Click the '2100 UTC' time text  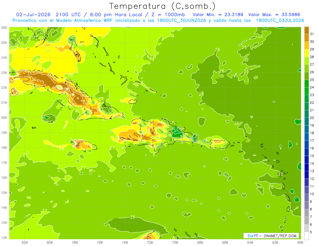tap(68, 14)
